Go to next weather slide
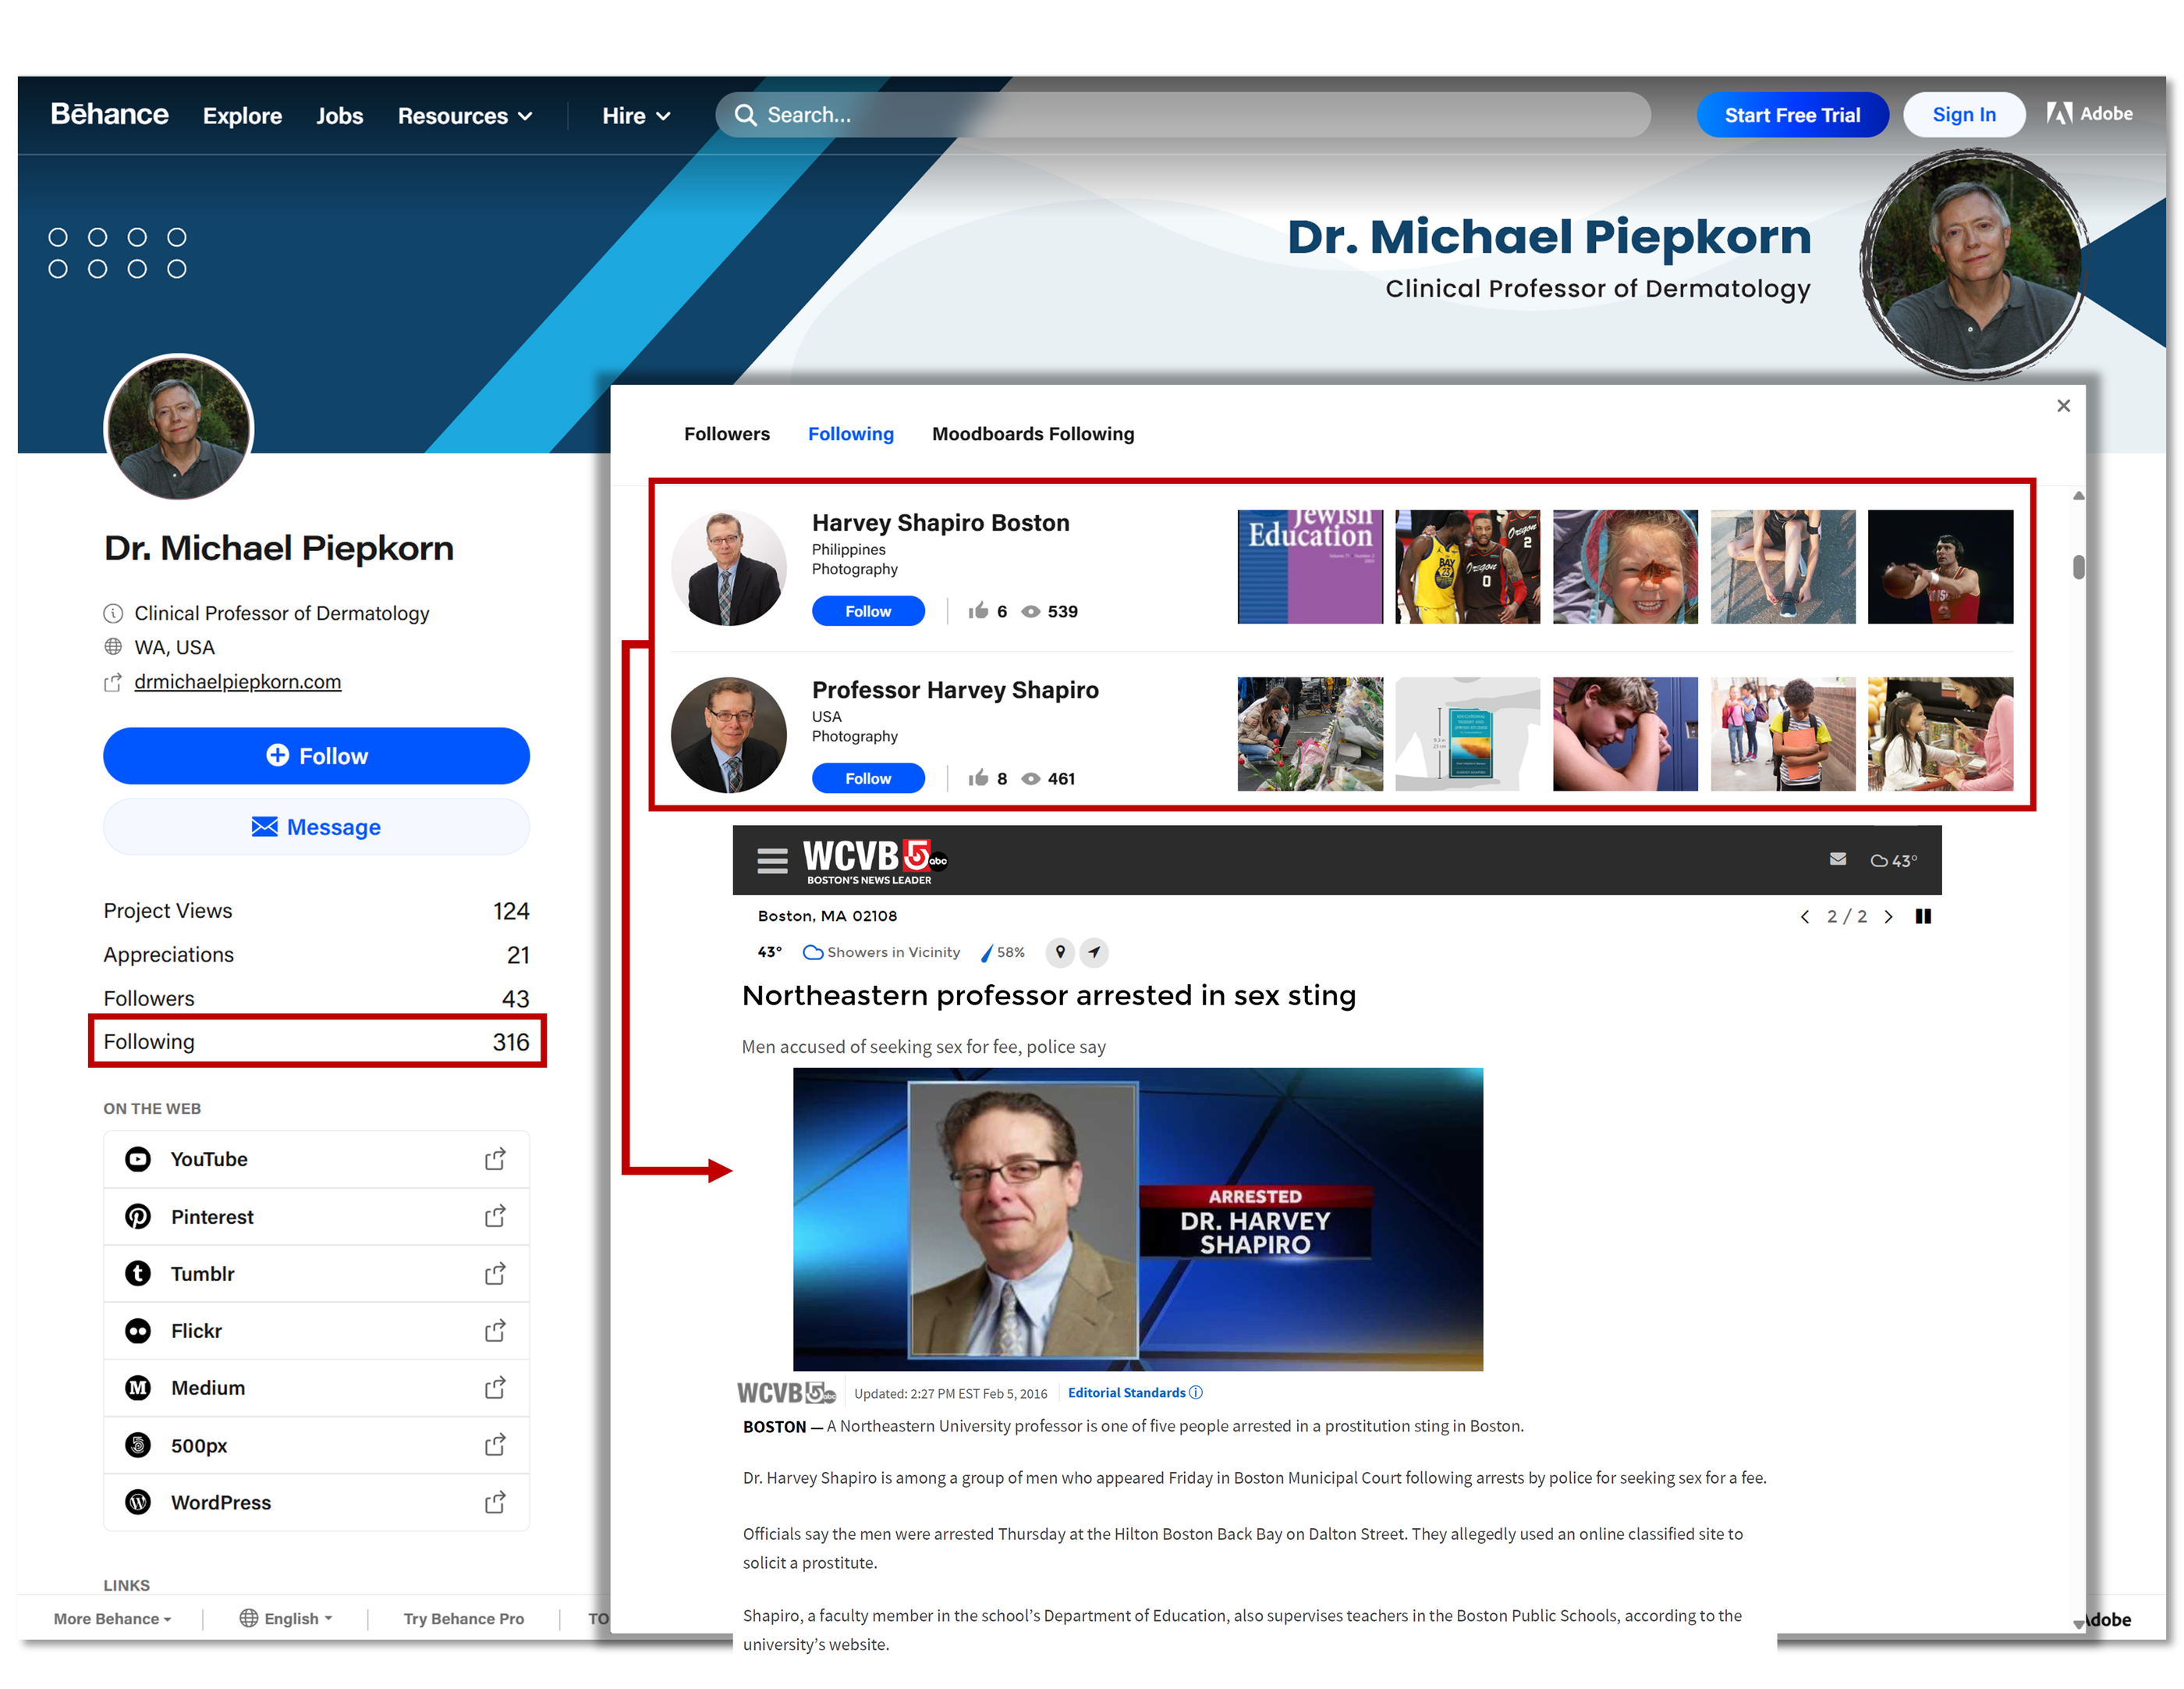This screenshot has height=1689, width=2184. [x=1888, y=916]
